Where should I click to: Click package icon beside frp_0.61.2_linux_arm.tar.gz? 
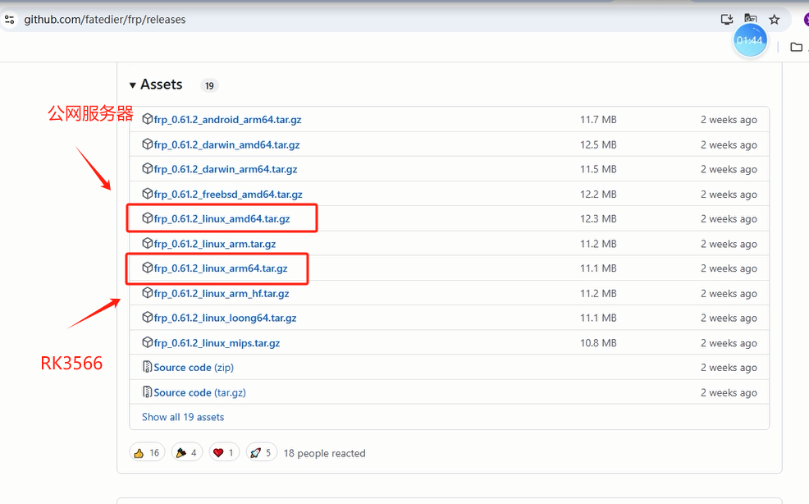pos(148,243)
